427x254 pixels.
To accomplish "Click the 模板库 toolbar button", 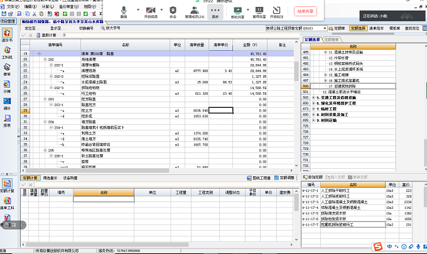I will 394,28.
